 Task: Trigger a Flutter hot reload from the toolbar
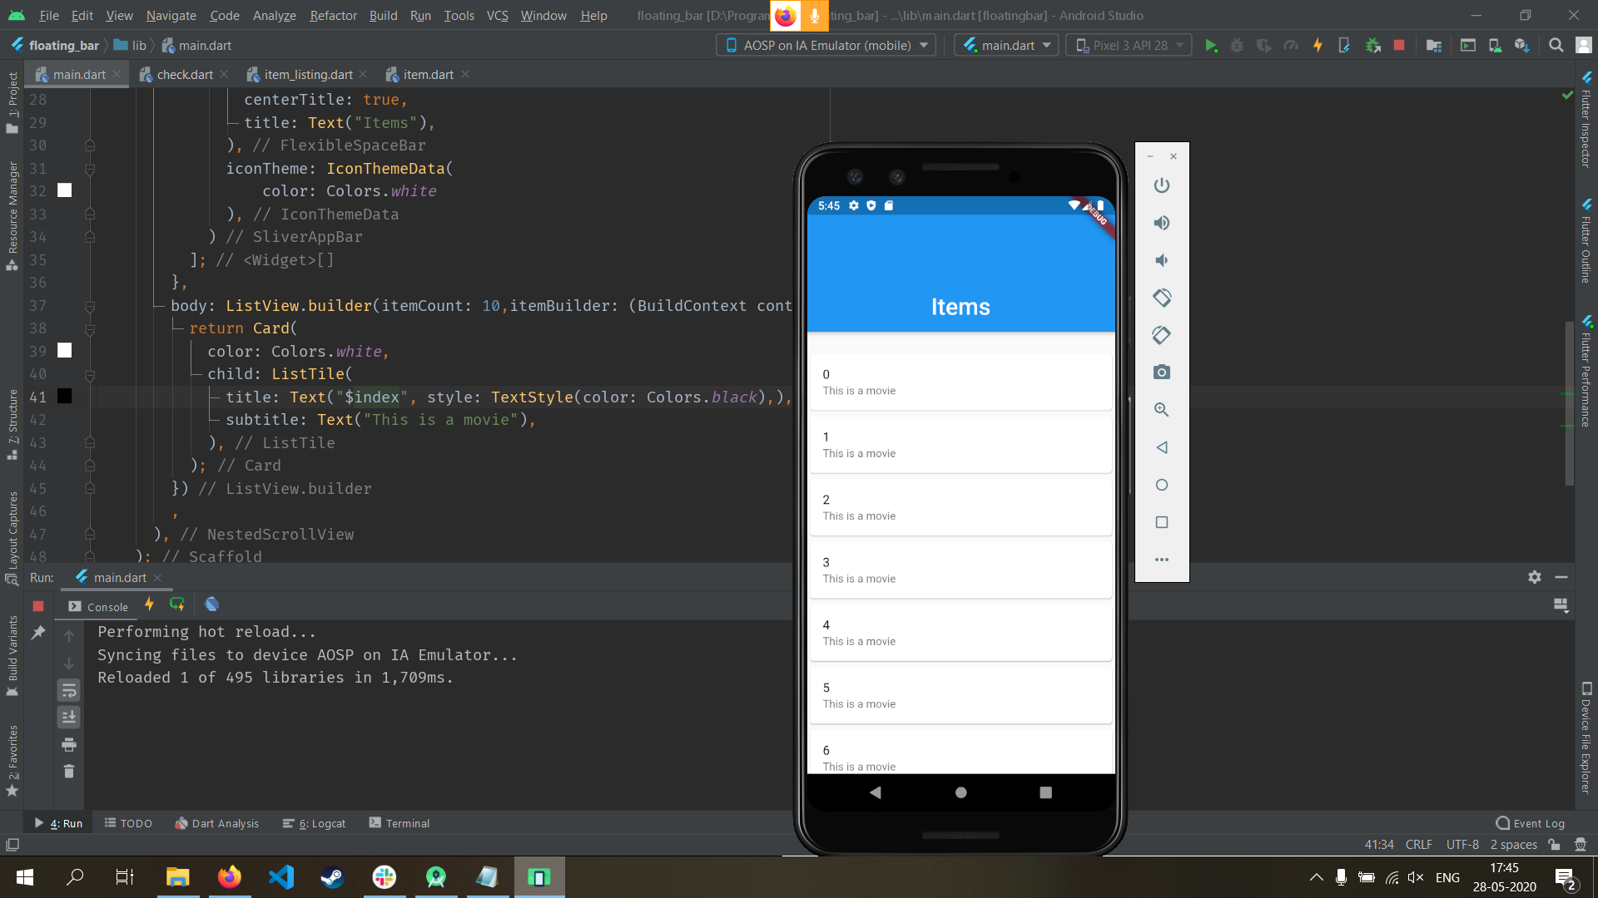[x=1318, y=45]
